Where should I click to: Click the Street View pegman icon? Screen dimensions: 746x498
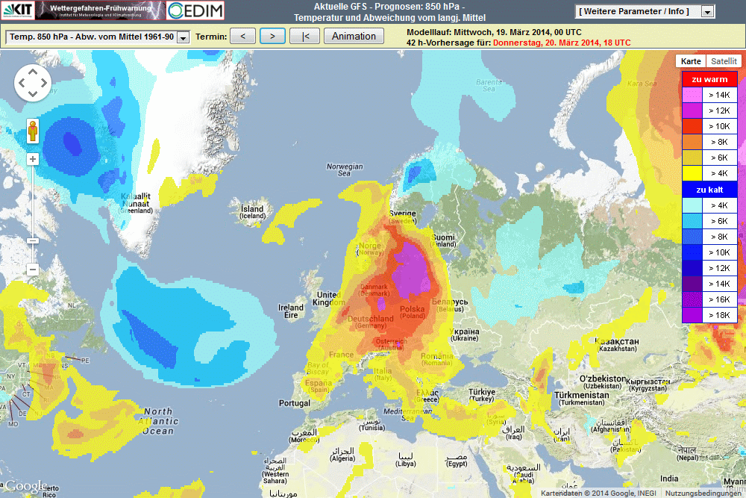(x=33, y=131)
